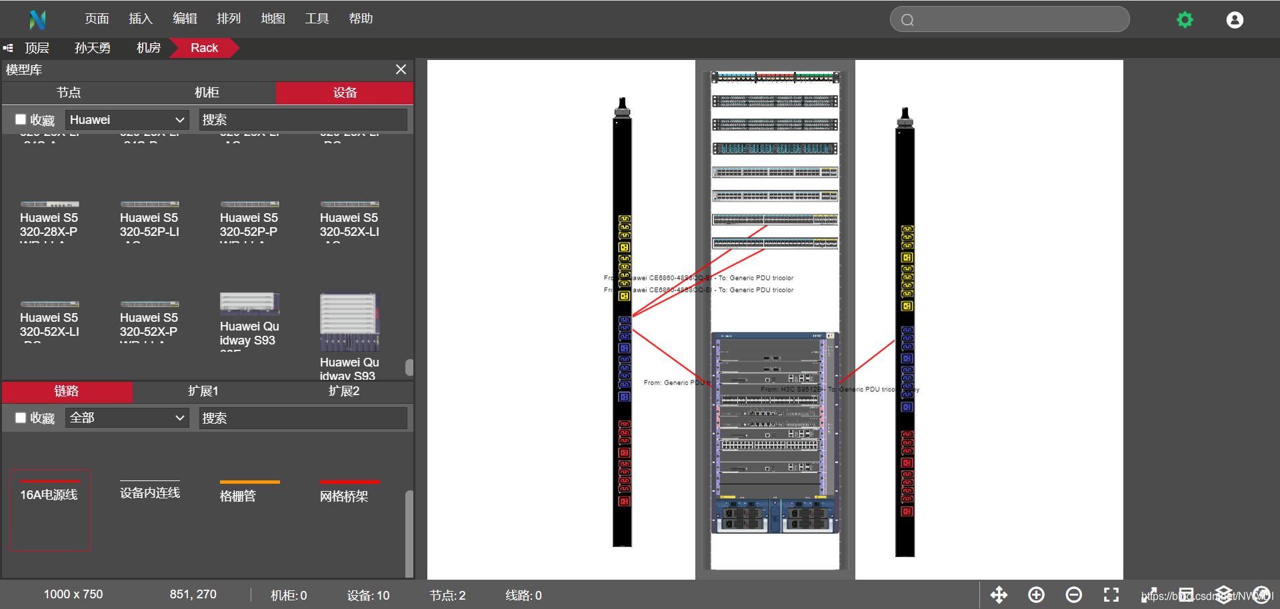
Task: Go to 顶层 breadcrumb
Action: (x=37, y=48)
